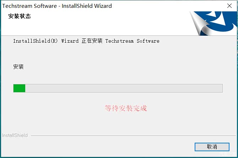Image resolution: width=238 pixels, height=158 pixels.
Task: Click the 取消 cancel button
Action: click(x=212, y=147)
